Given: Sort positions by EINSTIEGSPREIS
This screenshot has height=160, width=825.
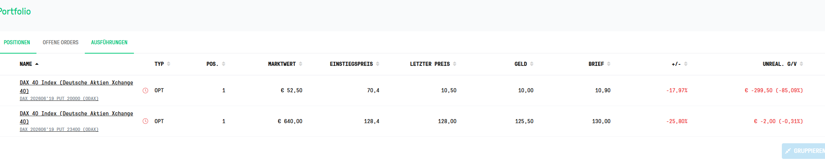Looking at the screenshot, I should tap(378, 64).
